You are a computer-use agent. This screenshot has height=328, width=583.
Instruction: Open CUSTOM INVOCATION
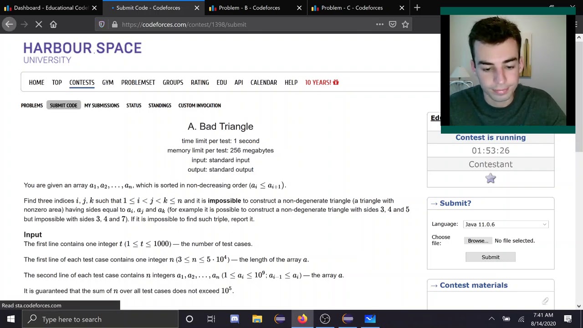(x=199, y=105)
